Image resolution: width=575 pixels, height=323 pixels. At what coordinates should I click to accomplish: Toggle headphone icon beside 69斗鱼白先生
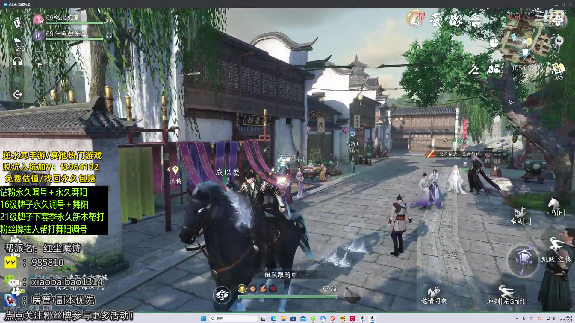pos(109,36)
